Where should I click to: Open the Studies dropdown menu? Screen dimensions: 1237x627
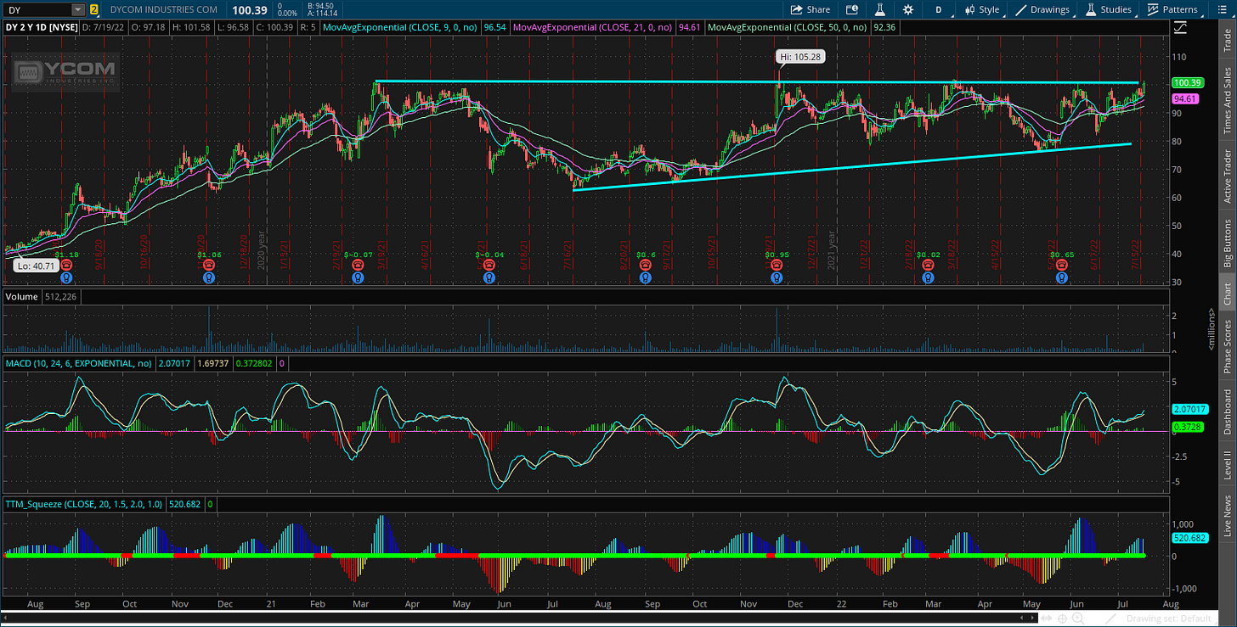click(x=1109, y=10)
